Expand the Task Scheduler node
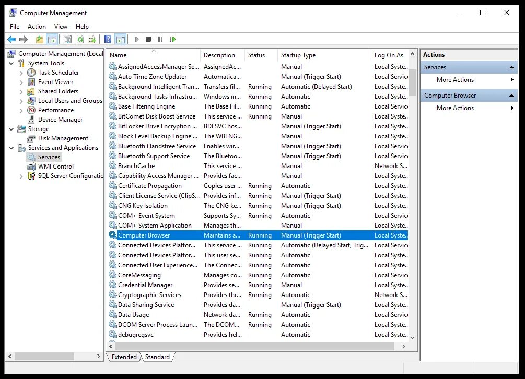The image size is (525, 379). 21,73
